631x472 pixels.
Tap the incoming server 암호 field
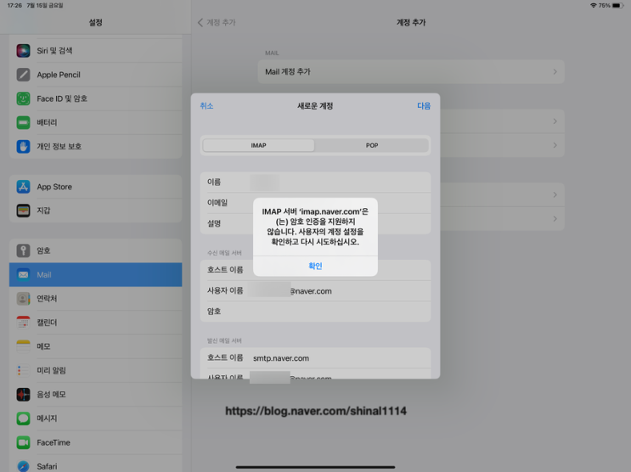pyautogui.click(x=315, y=312)
